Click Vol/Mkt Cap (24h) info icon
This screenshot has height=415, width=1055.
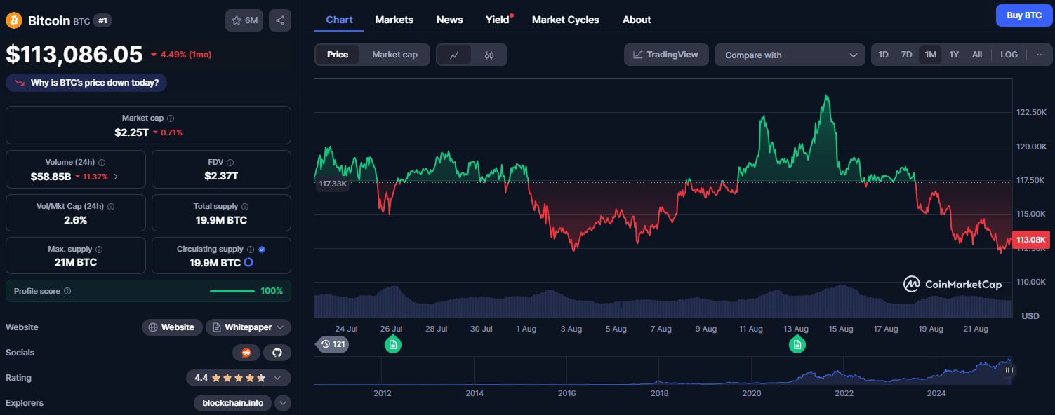[111, 206]
